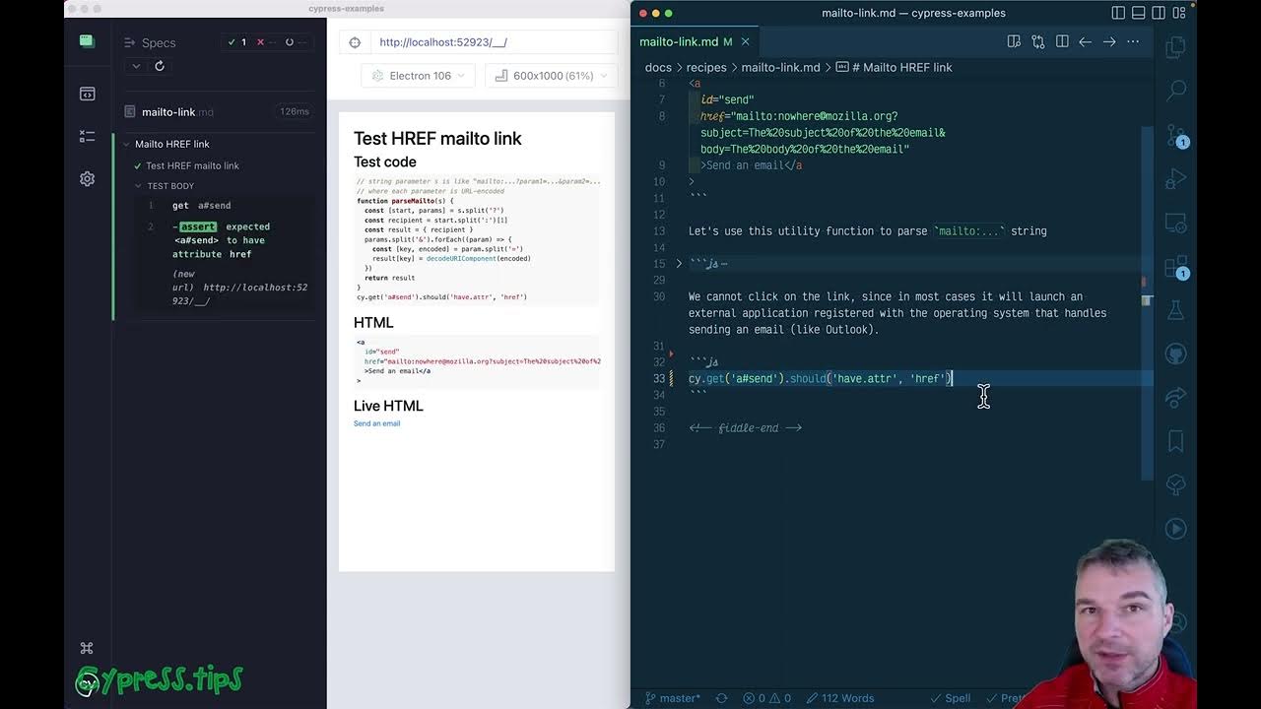Click the Test HREF mailto link heading
Image resolution: width=1261 pixels, height=709 pixels.
point(437,139)
